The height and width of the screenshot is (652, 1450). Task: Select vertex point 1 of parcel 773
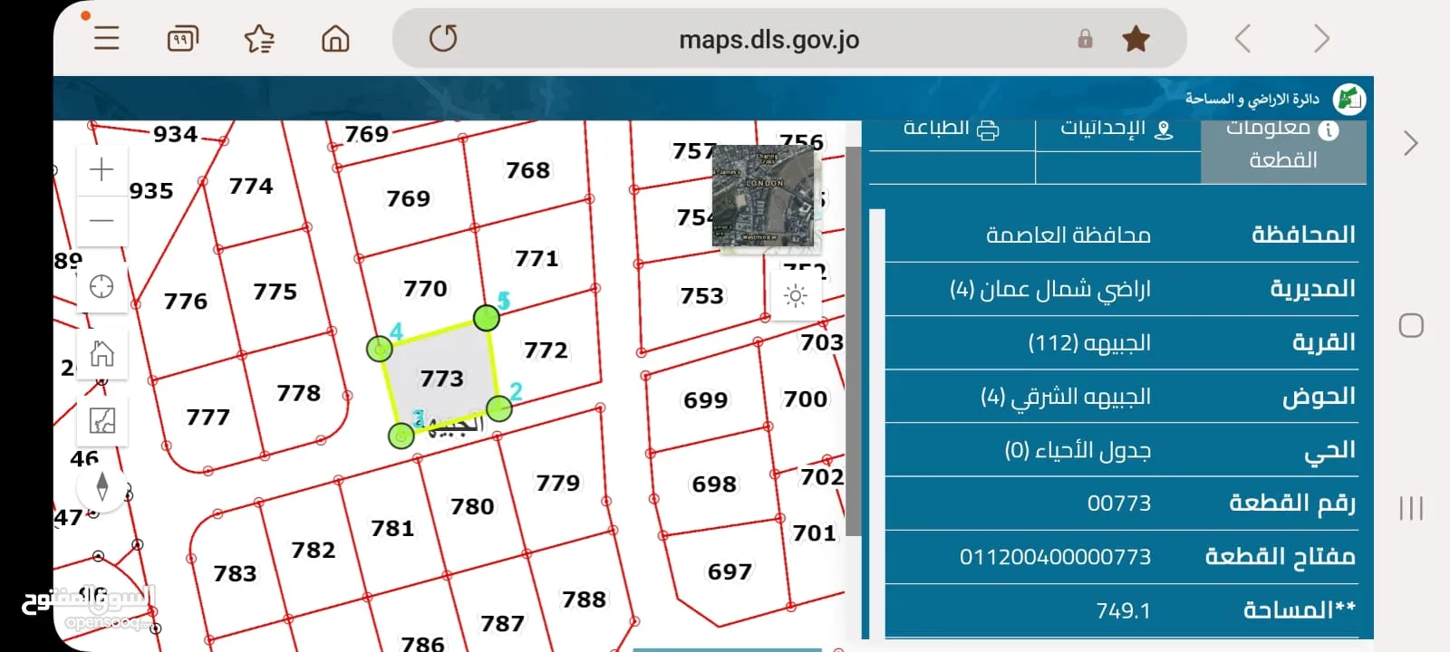tap(401, 436)
